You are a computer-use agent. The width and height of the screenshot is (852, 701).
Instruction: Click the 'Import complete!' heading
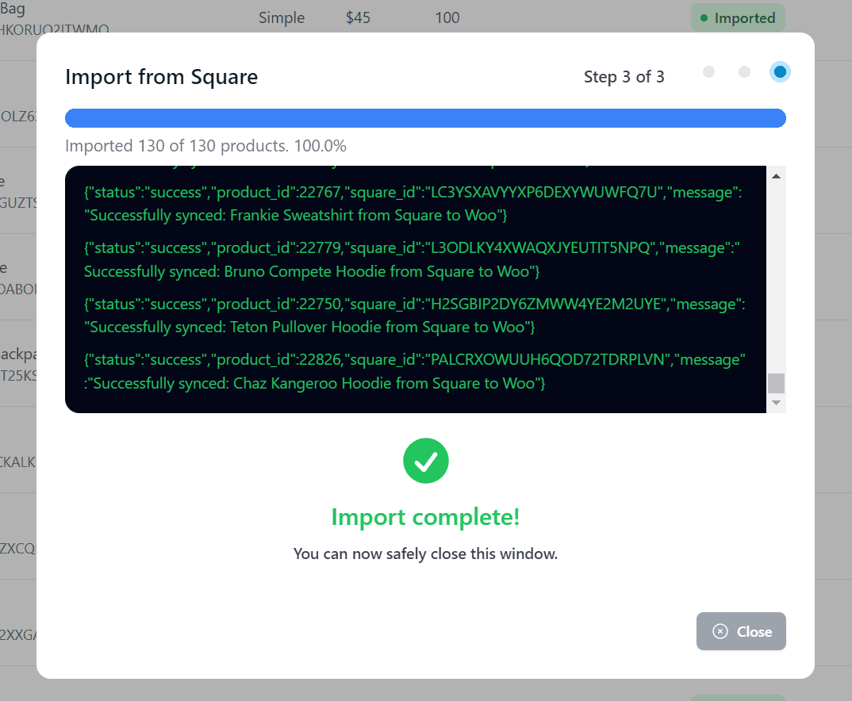click(425, 516)
